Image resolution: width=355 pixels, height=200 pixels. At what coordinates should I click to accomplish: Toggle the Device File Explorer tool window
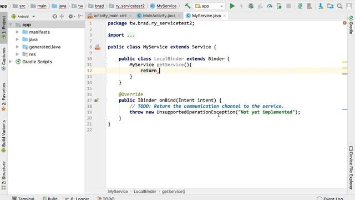pyautogui.click(x=351, y=168)
